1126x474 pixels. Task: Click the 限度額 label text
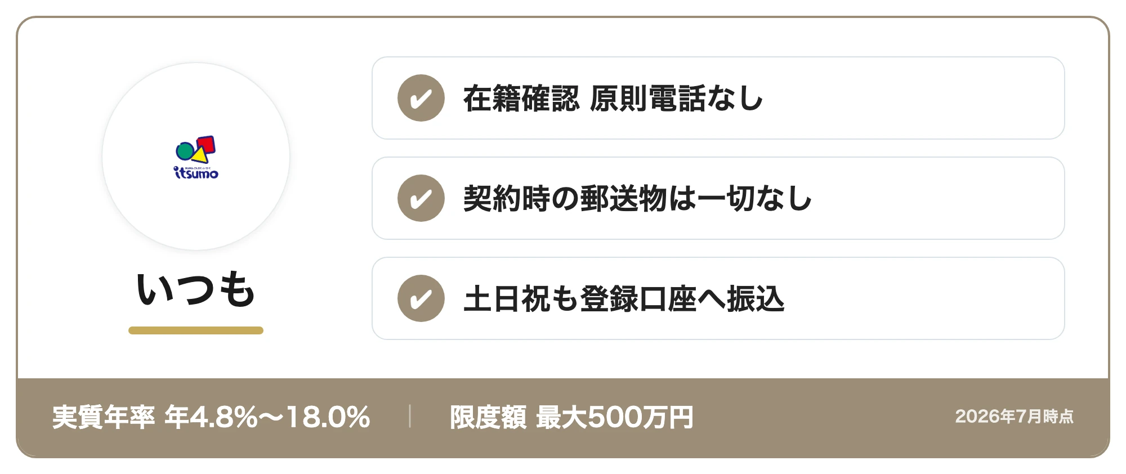coord(488,418)
